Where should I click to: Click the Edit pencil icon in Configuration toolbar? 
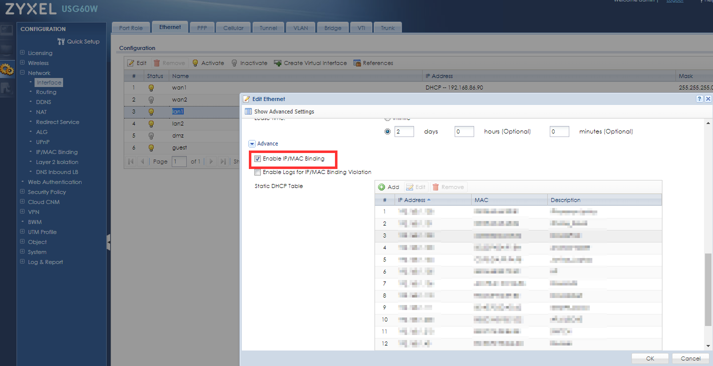point(131,63)
